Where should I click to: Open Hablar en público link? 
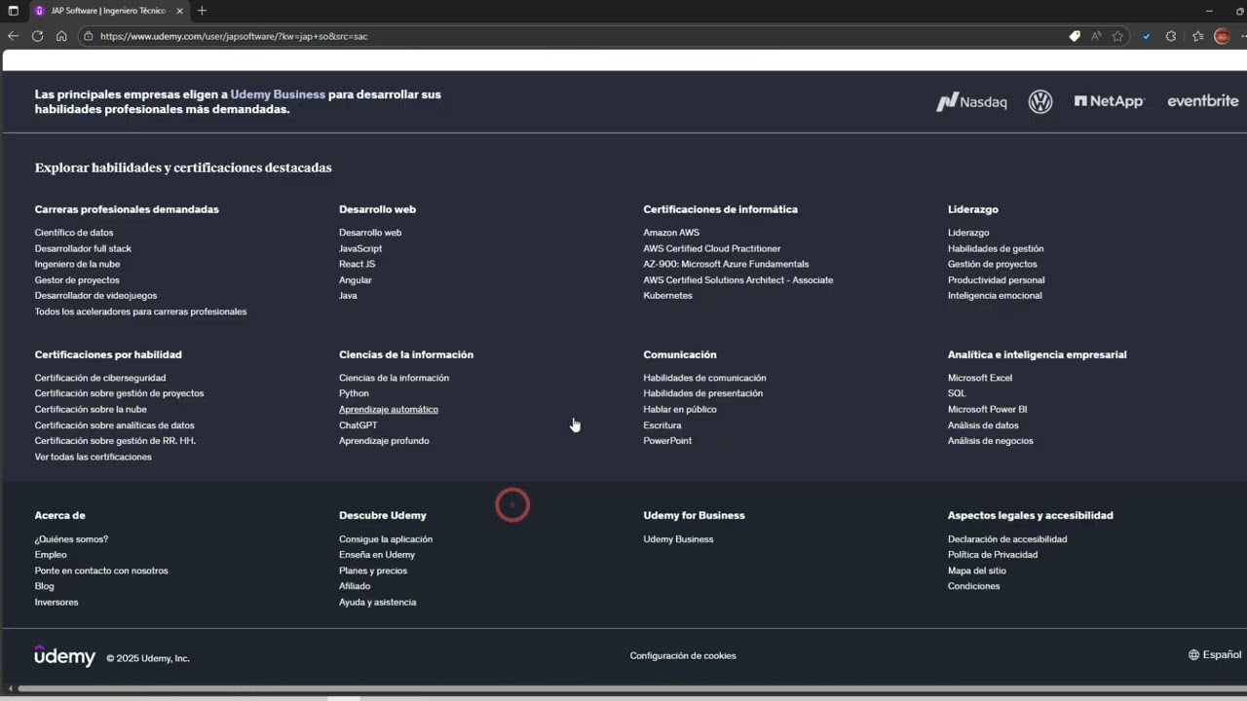coord(680,410)
